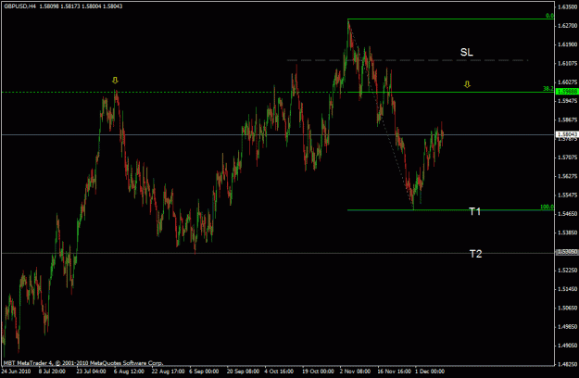Click the 1.62700 price scale value

click(567, 25)
